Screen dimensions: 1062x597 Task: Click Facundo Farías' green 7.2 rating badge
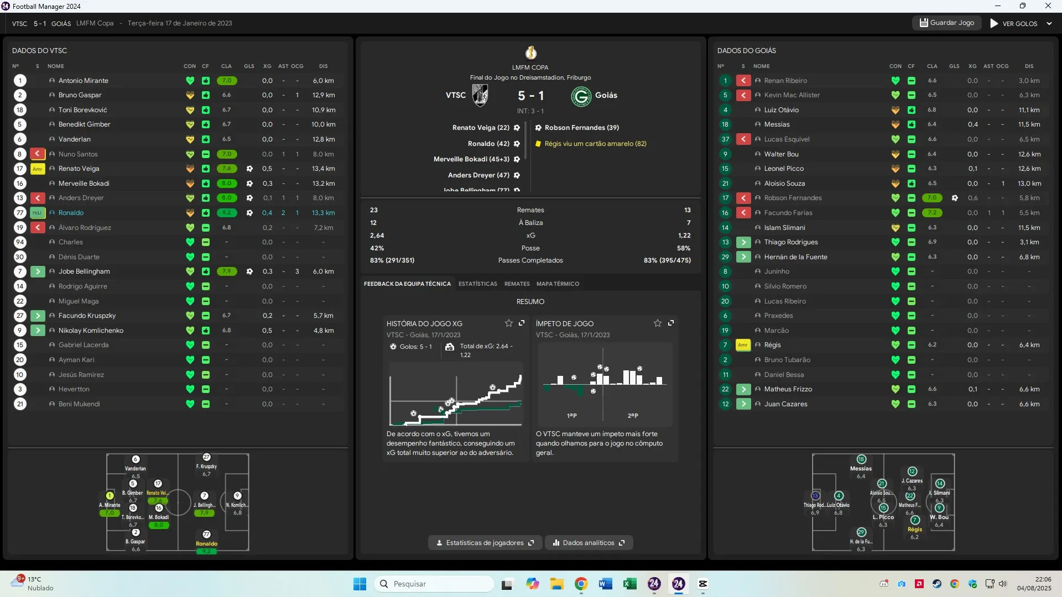click(932, 213)
